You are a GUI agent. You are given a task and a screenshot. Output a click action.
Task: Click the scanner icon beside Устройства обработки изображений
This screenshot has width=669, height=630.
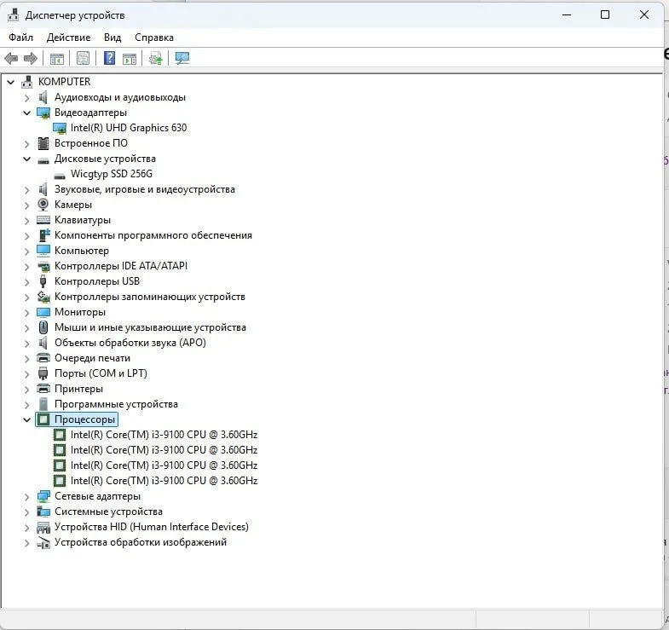pyautogui.click(x=43, y=543)
